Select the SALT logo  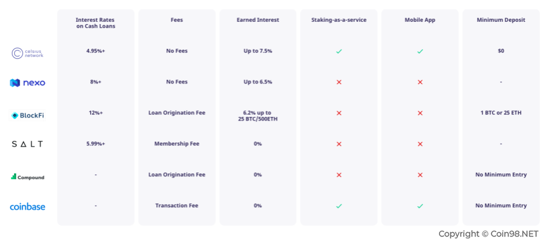pos(27,144)
